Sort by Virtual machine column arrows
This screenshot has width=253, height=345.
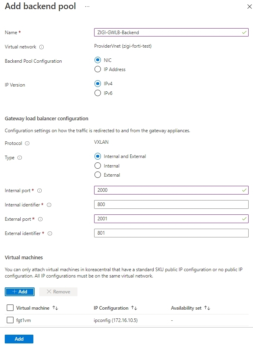coord(55,308)
